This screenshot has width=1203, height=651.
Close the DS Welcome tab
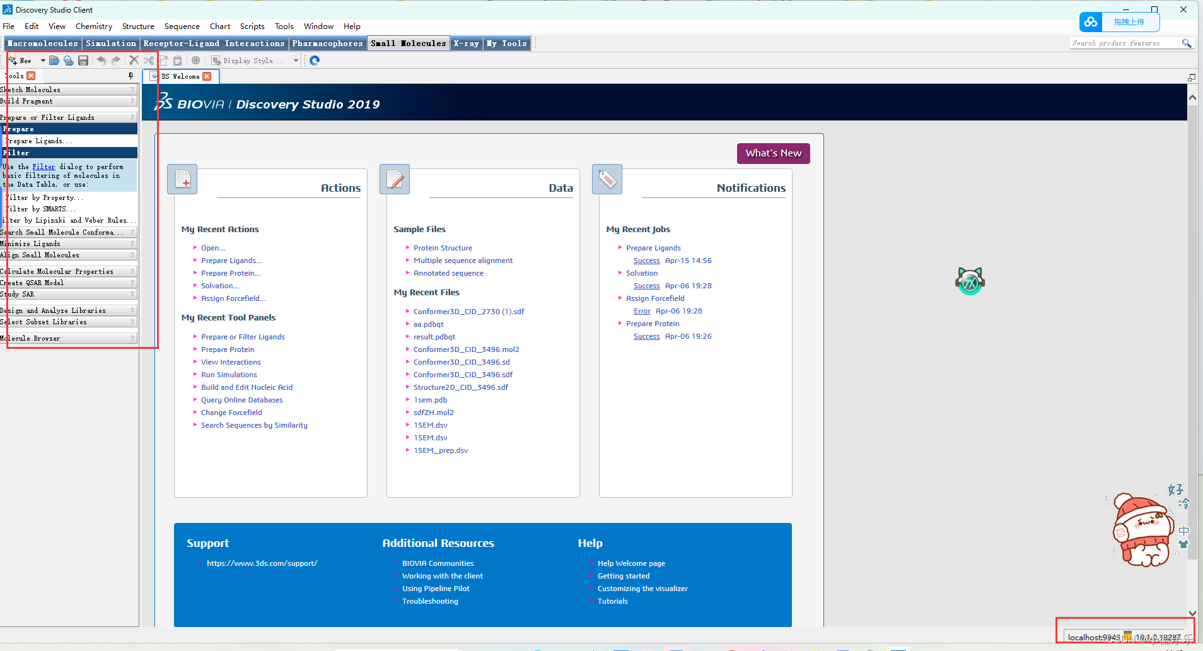pyautogui.click(x=207, y=76)
